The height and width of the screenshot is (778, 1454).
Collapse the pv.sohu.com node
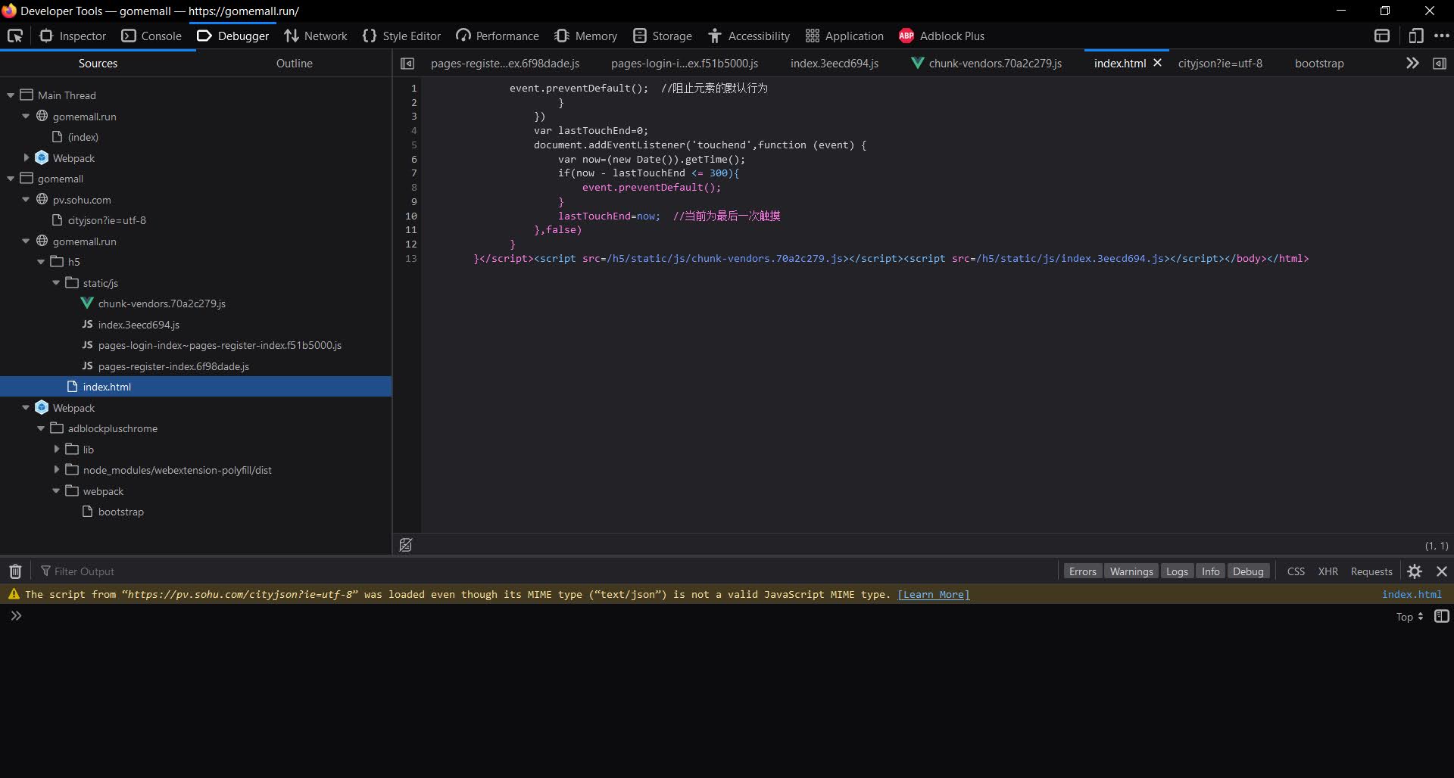(26, 199)
